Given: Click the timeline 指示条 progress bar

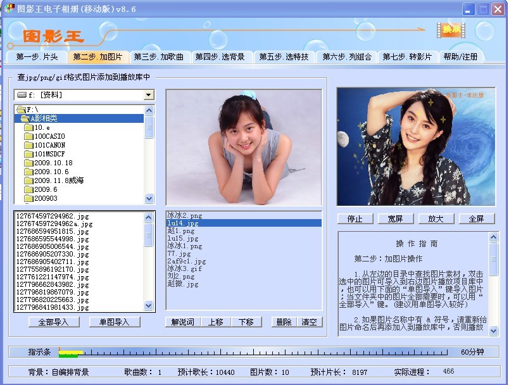Looking at the screenshot, I should click(x=253, y=352).
